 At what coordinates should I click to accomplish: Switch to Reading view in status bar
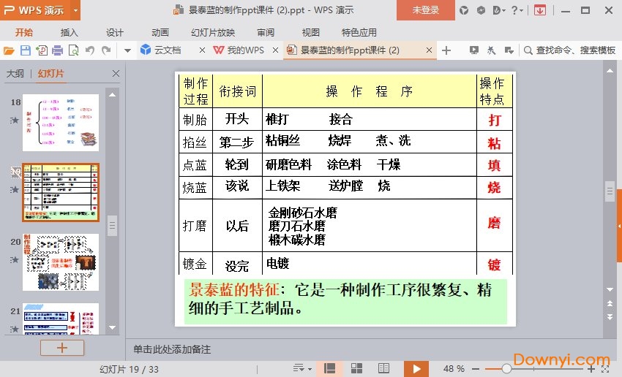384,369
